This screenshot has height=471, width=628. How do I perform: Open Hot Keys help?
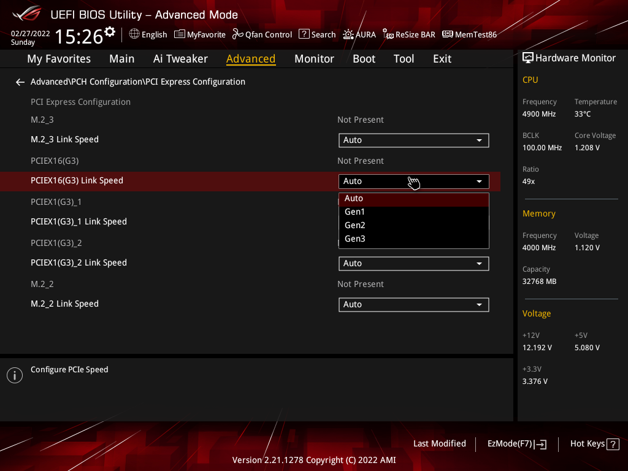tap(594, 444)
